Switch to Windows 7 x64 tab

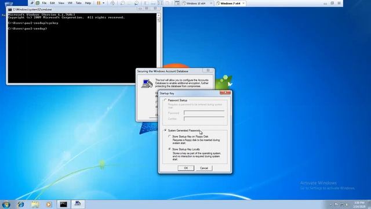click(230, 3)
